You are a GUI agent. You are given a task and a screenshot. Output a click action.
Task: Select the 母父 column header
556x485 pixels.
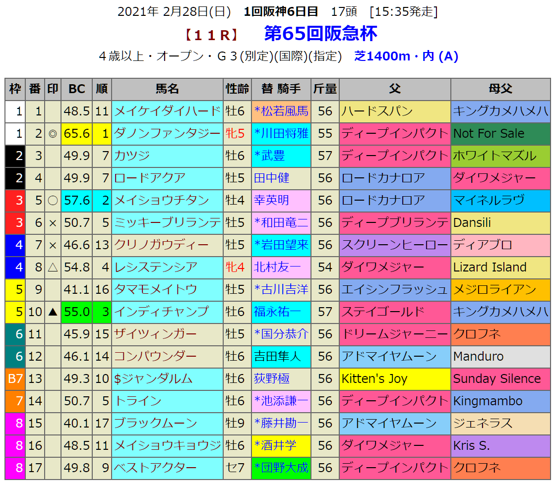click(x=500, y=89)
